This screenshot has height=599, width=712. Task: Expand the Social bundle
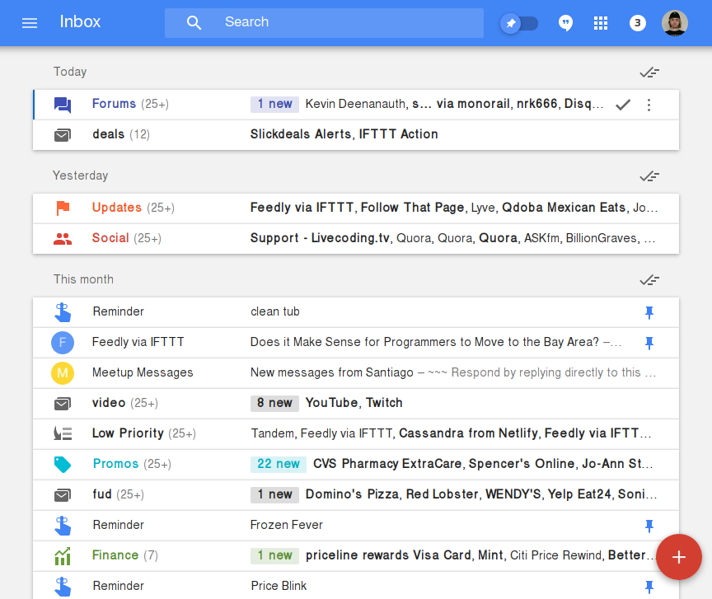[356, 238]
